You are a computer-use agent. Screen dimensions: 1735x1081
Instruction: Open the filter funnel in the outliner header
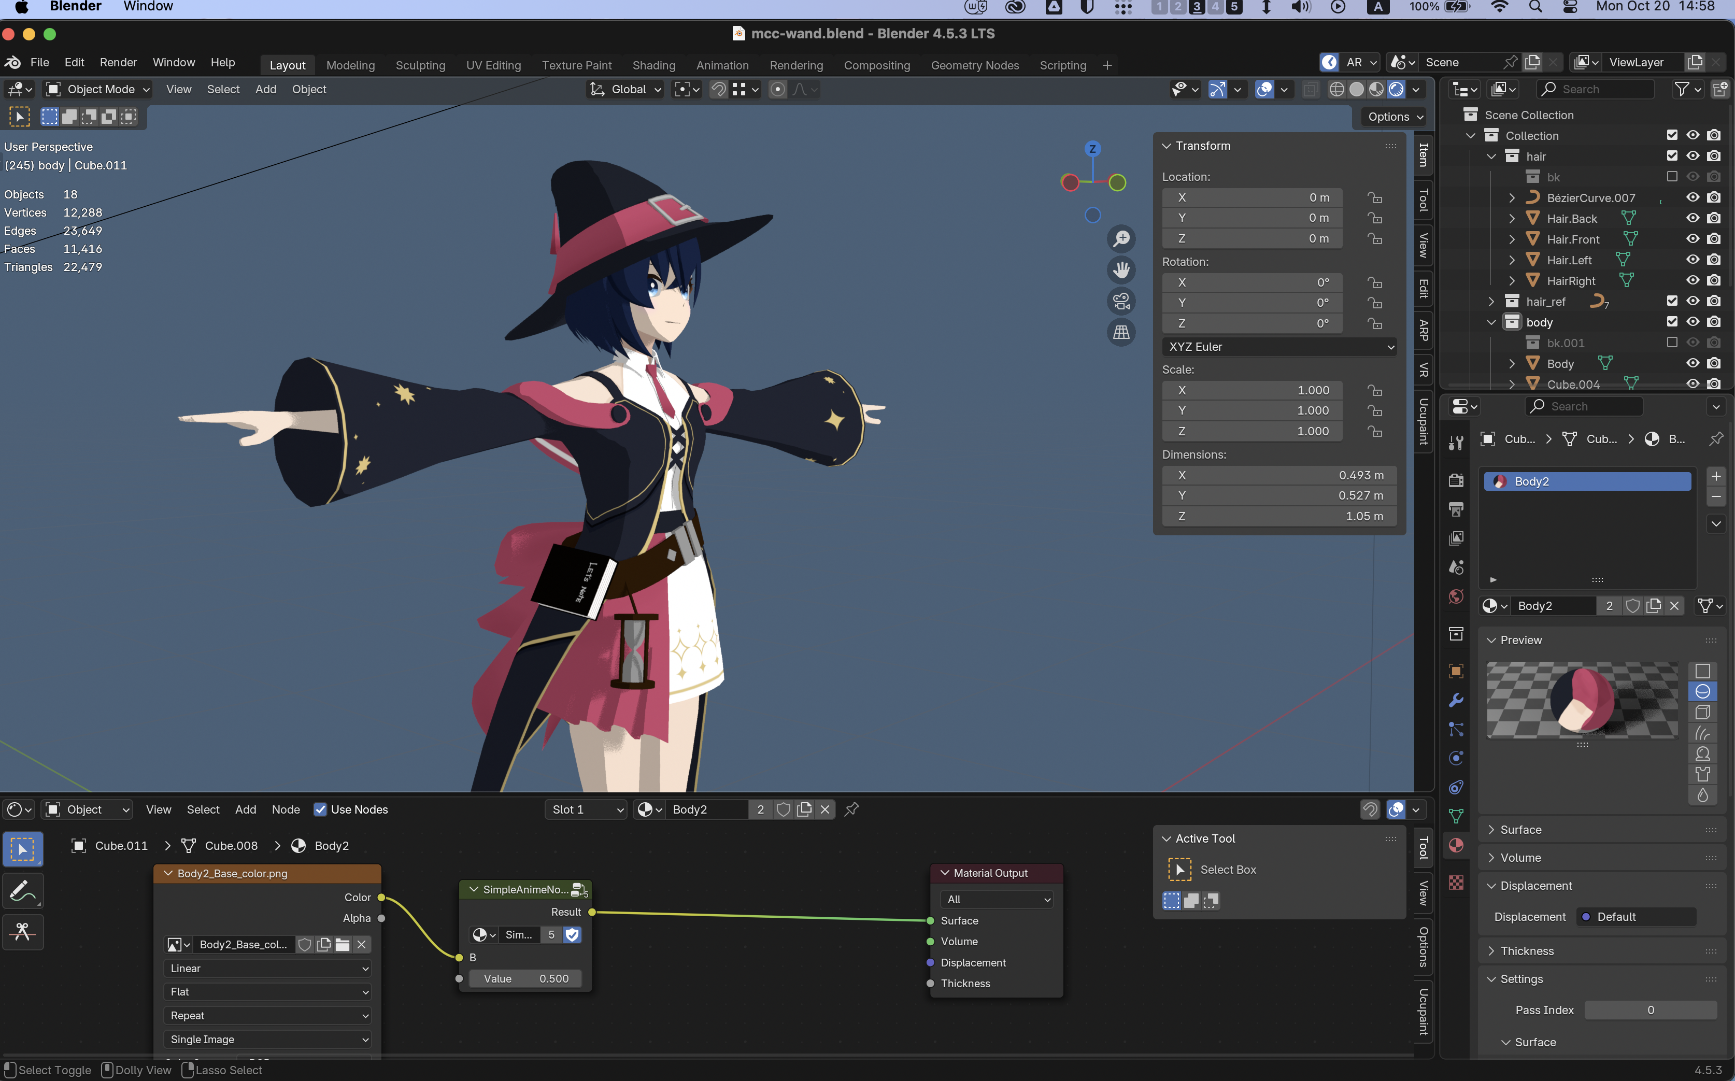(1683, 89)
